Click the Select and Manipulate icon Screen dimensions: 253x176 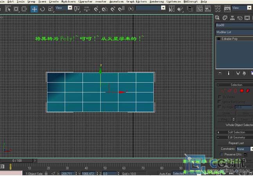click(x=87, y=9)
